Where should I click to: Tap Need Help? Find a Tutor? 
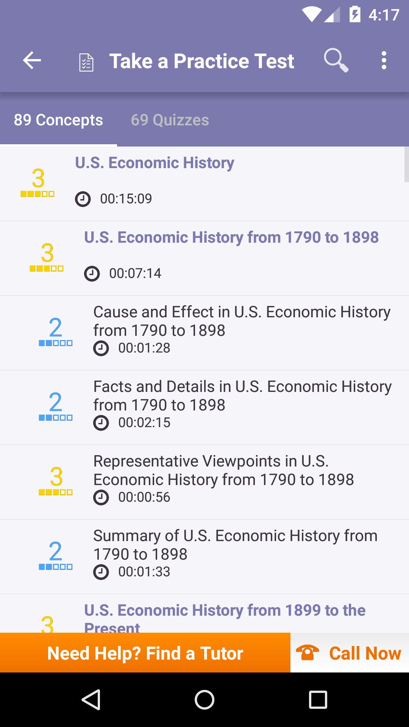pyautogui.click(x=145, y=653)
